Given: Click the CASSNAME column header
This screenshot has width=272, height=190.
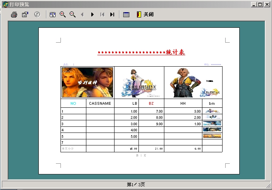Looking at the screenshot, I should tap(100, 103).
